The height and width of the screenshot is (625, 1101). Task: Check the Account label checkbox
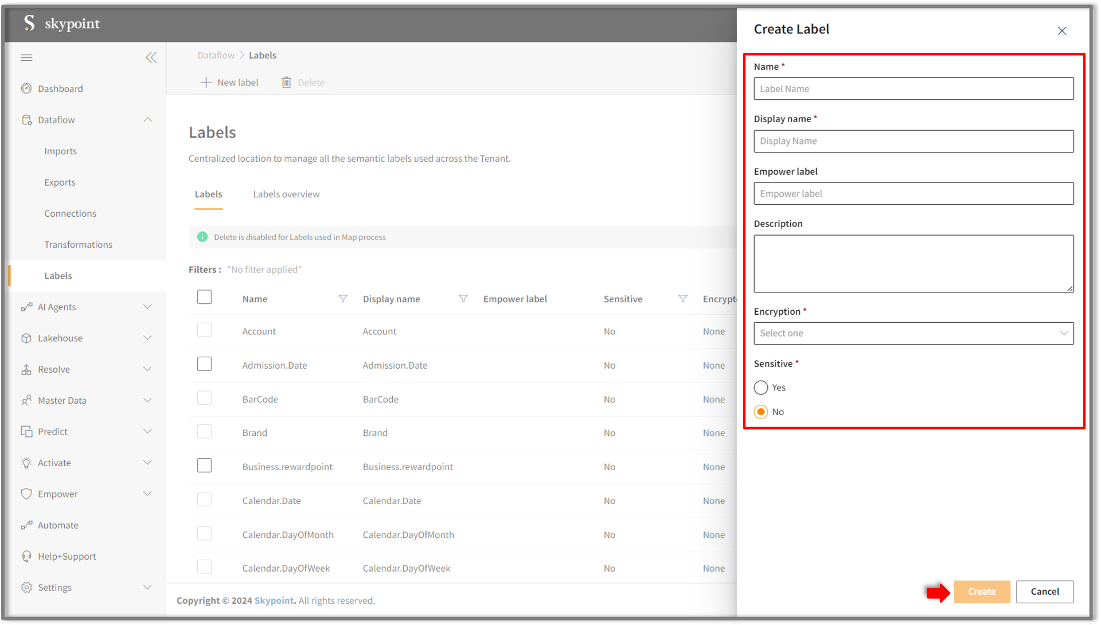(204, 330)
